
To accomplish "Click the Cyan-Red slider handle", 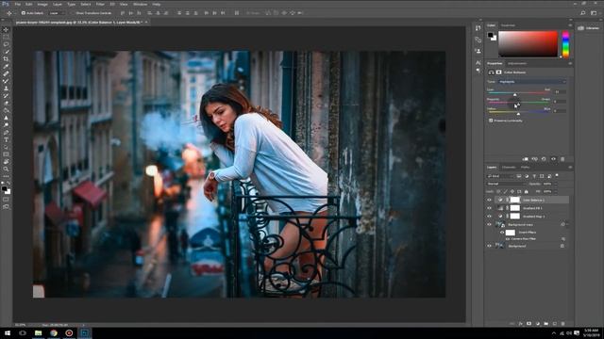I will (x=514, y=94).
